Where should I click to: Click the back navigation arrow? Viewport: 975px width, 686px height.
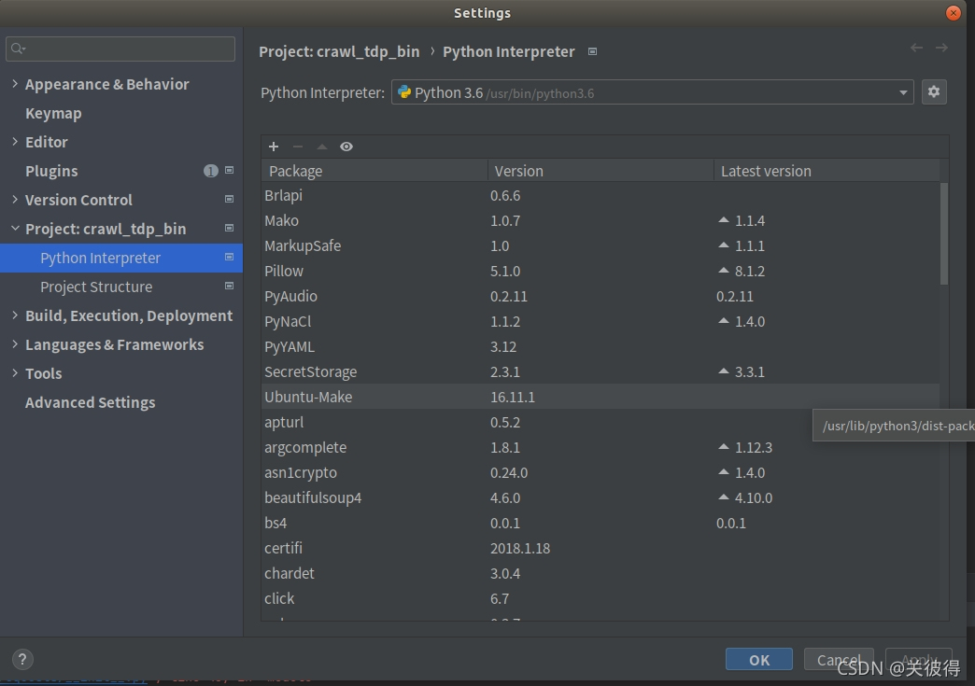coord(916,48)
